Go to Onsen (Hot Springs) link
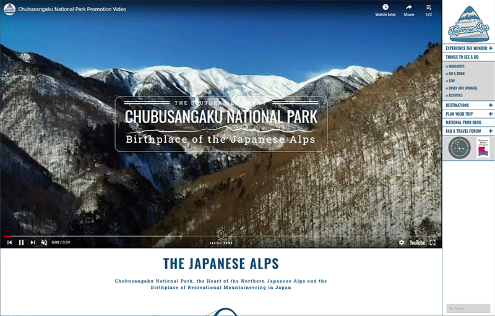 pos(462,88)
